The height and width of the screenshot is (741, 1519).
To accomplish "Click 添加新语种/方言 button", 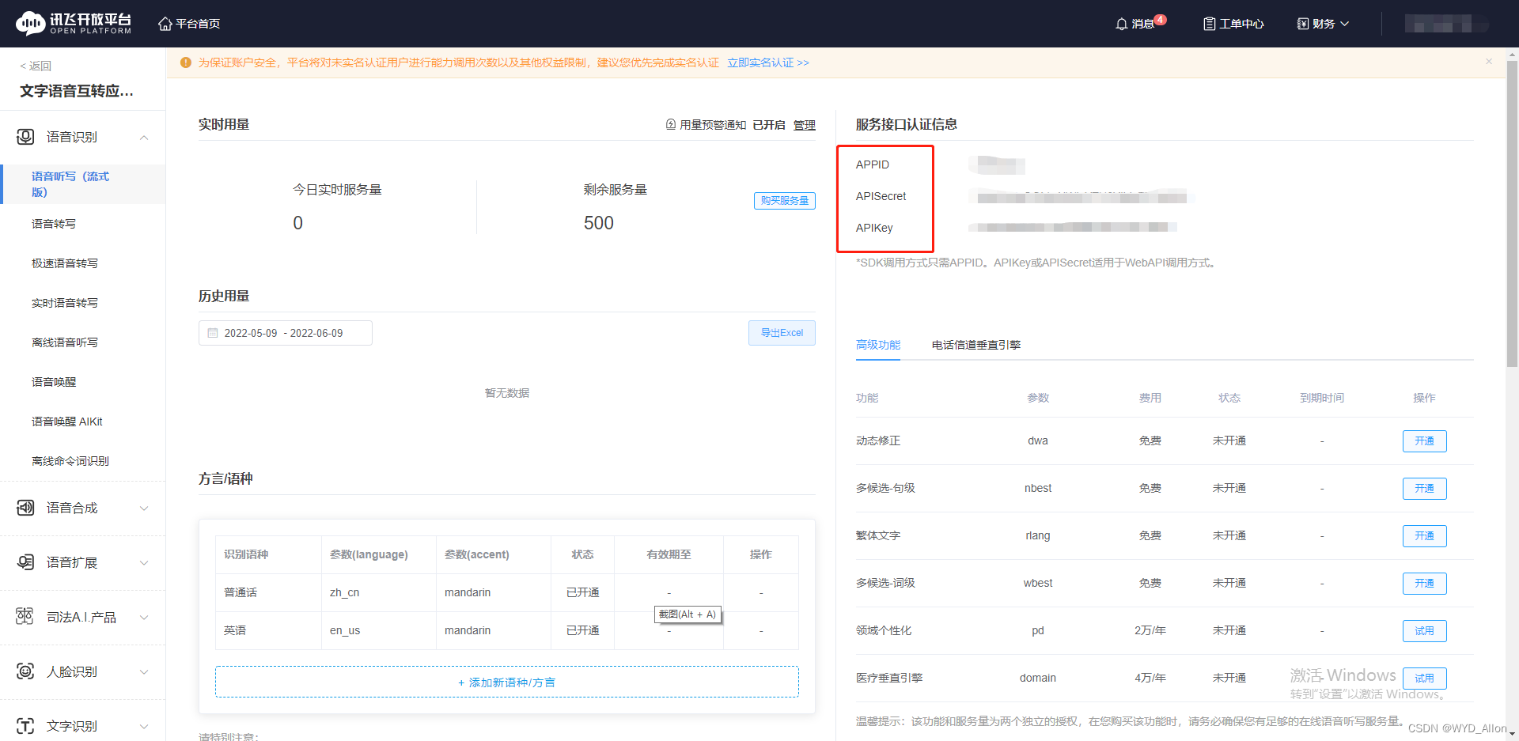I will coord(507,682).
